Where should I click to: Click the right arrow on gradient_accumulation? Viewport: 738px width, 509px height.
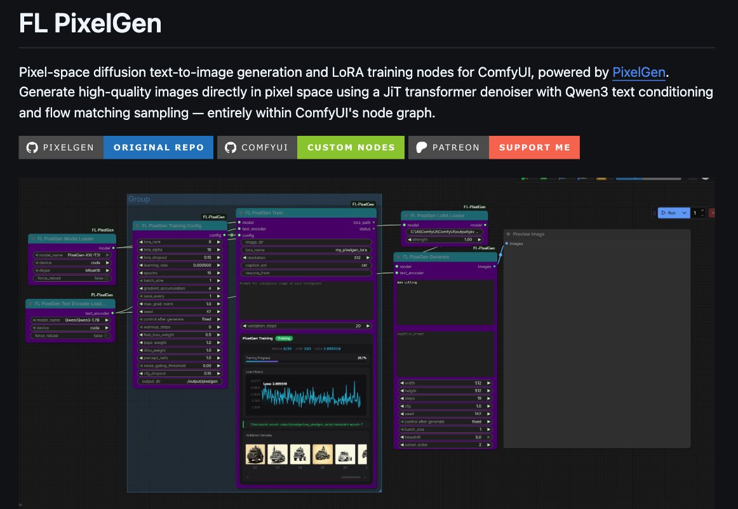(x=218, y=288)
